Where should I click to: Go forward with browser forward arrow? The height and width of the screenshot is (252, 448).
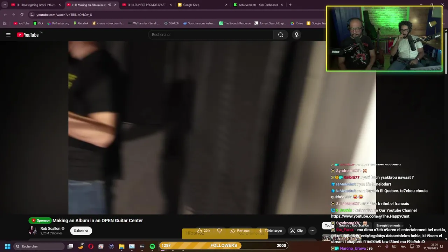[13, 15]
